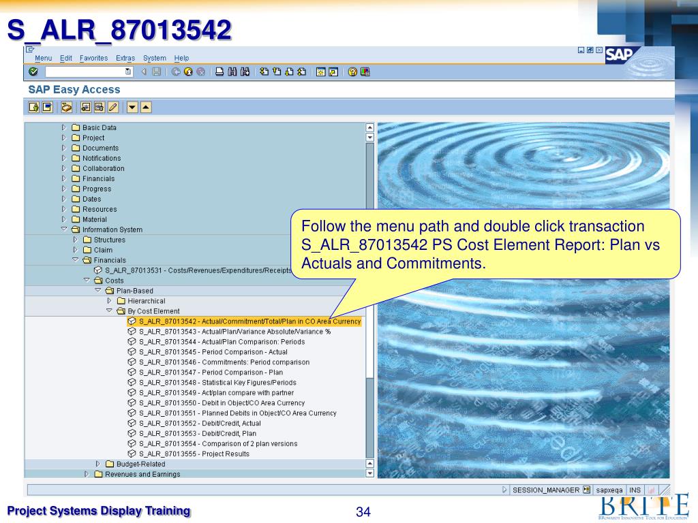Click the yellow Exit icon
The image size is (698, 523).
188,72
